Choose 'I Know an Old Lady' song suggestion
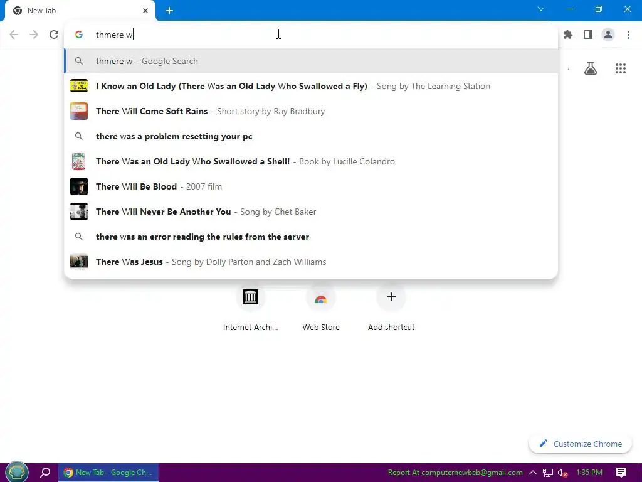Image resolution: width=642 pixels, height=482 pixels. [311, 86]
